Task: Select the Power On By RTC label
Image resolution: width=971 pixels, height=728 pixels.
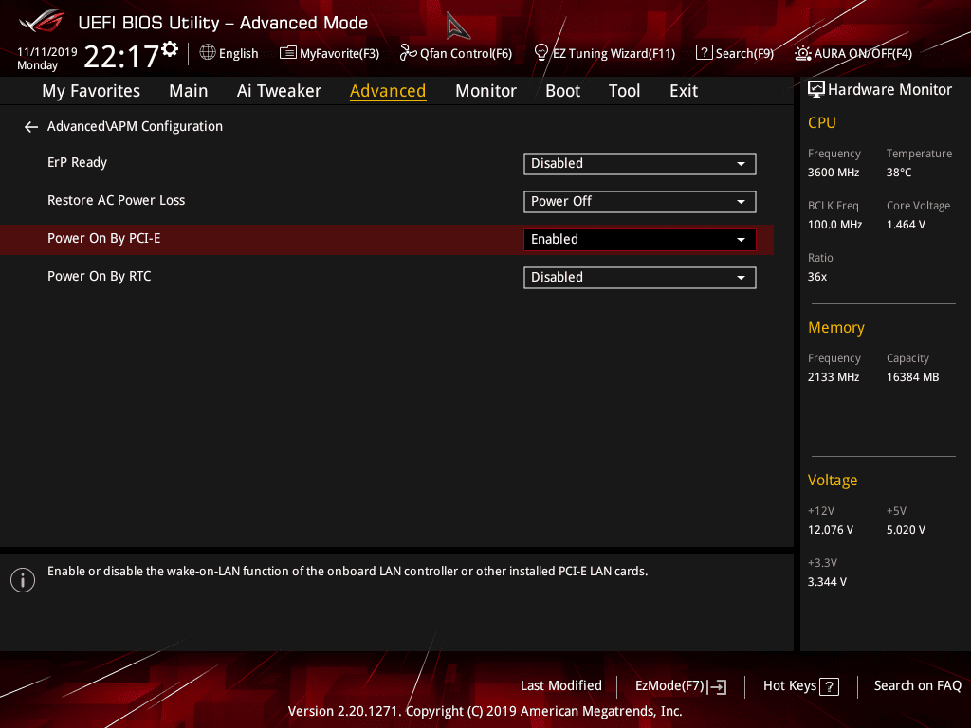Action: pos(99,276)
